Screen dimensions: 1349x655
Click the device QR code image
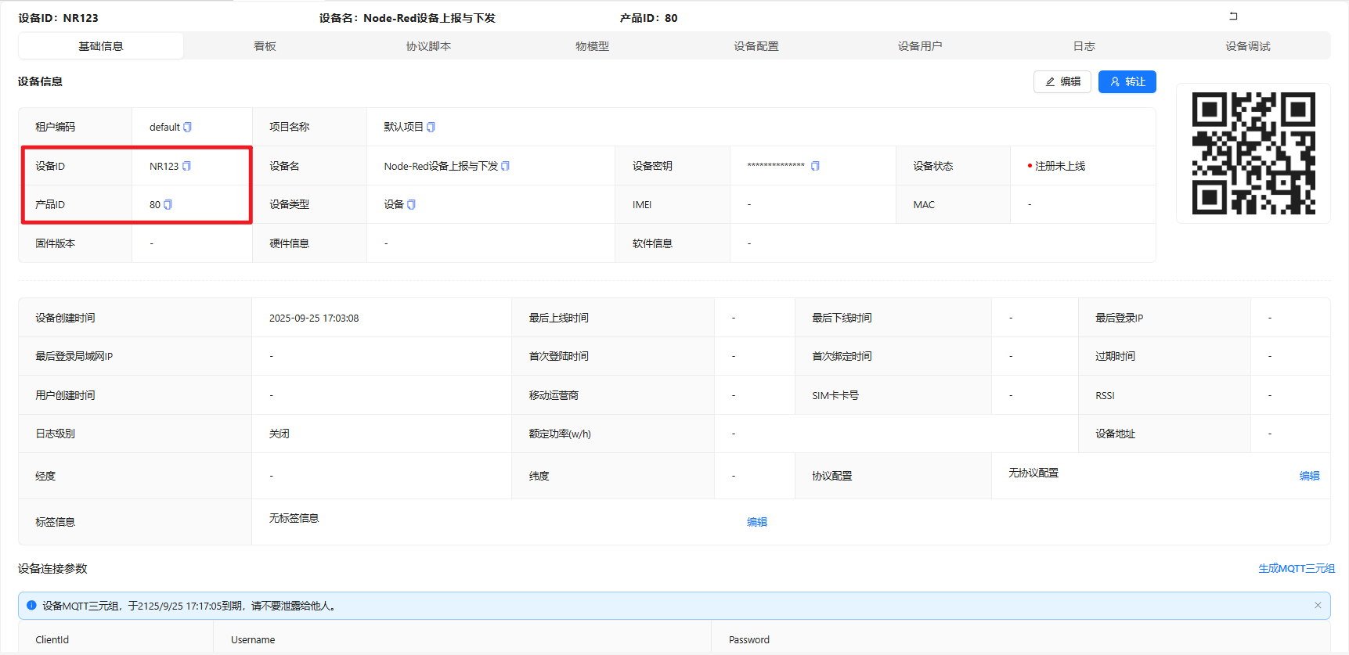point(1253,153)
